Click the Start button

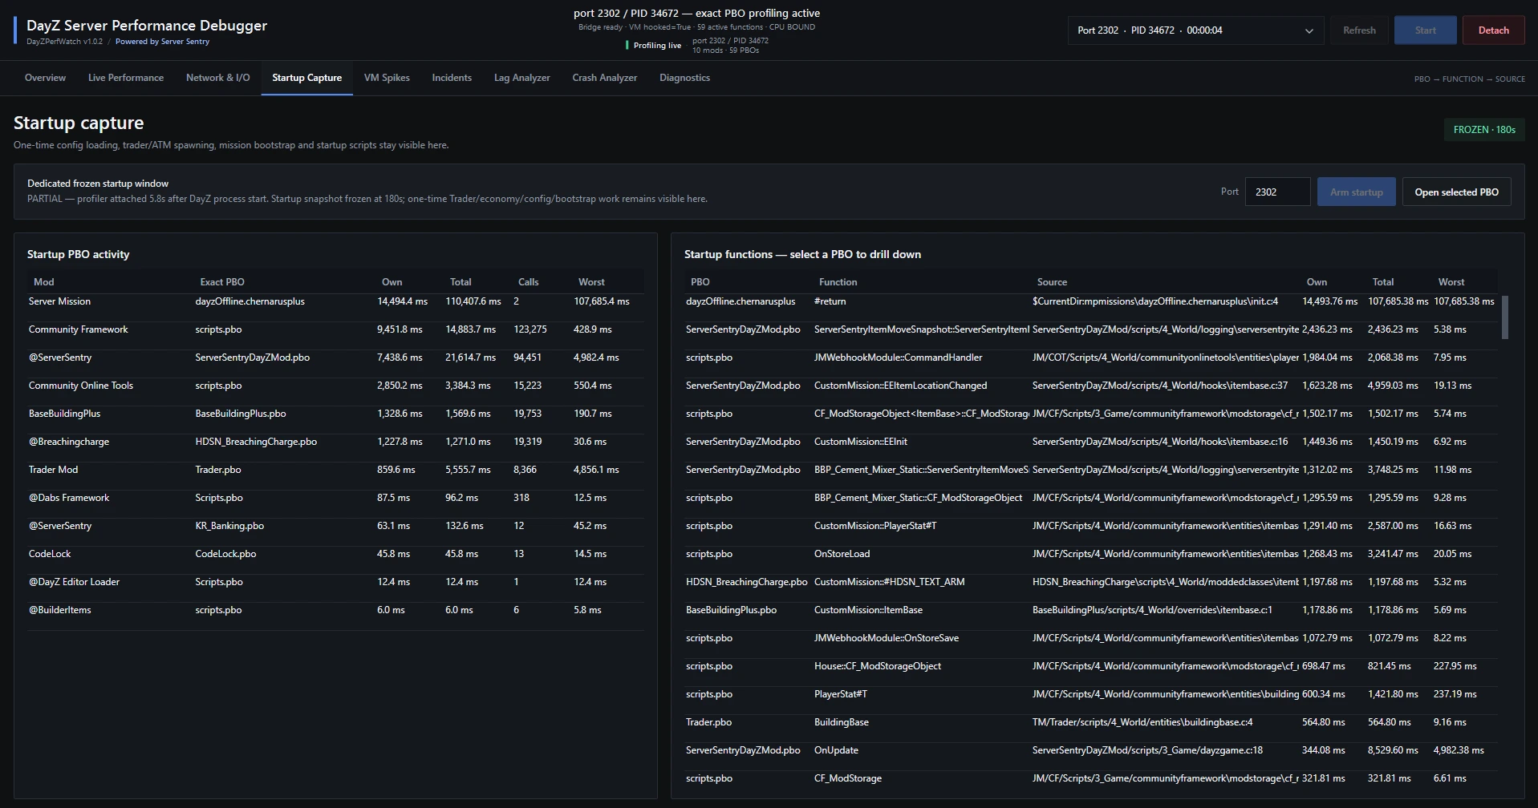pos(1426,30)
